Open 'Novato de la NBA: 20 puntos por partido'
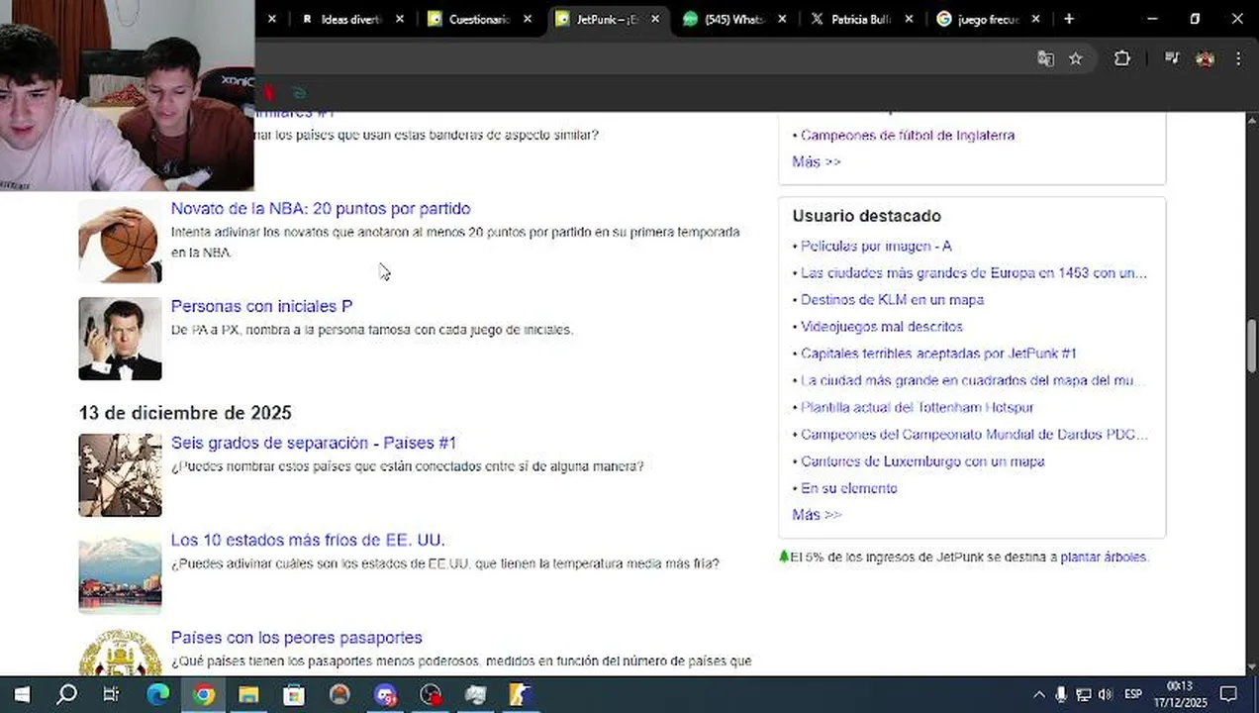This screenshot has height=713, width=1259. 321,209
